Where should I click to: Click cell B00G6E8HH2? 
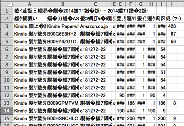click(63, 34)
